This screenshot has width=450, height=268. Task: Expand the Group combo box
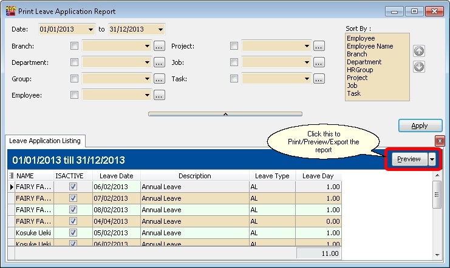tap(147, 79)
